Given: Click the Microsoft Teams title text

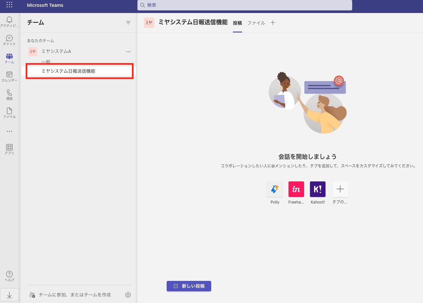Looking at the screenshot, I should pyautogui.click(x=45, y=5).
